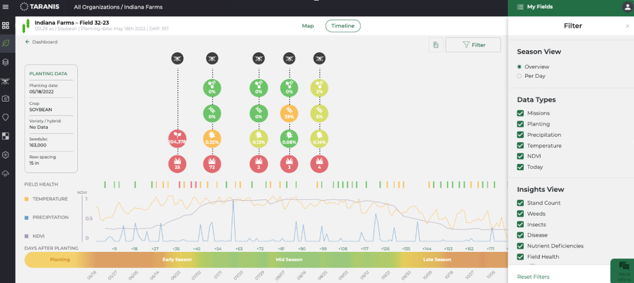Click the purple NDVI legend swatch

26,236
